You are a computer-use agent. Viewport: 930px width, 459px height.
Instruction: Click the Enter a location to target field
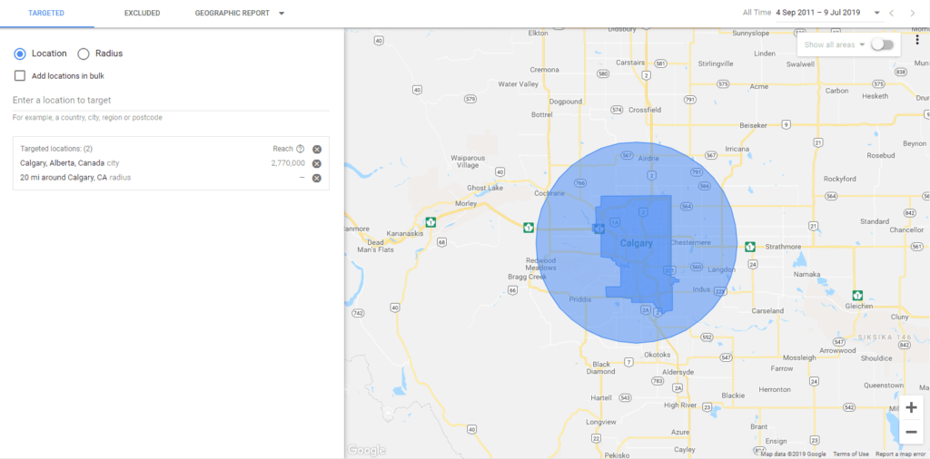[171, 101]
